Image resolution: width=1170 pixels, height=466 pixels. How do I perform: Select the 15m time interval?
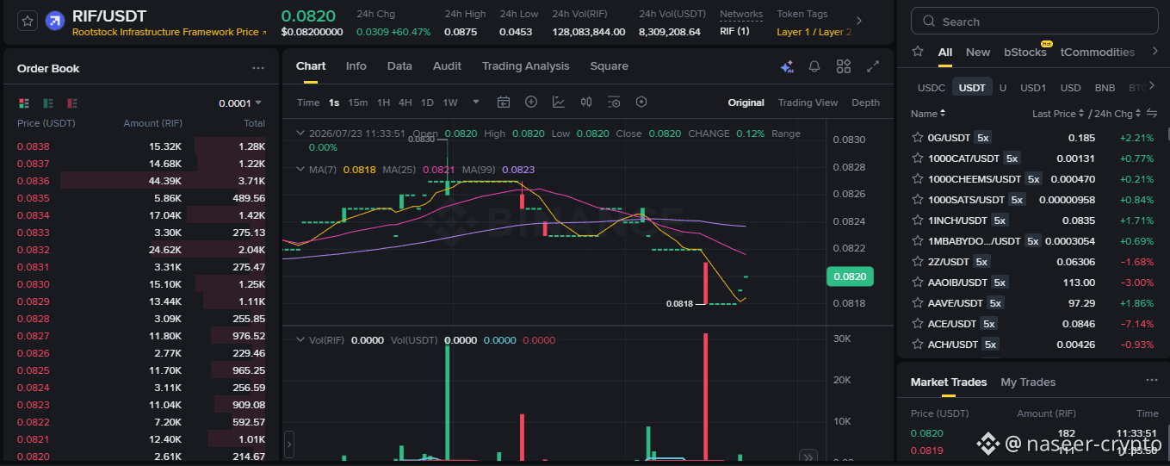(x=357, y=103)
